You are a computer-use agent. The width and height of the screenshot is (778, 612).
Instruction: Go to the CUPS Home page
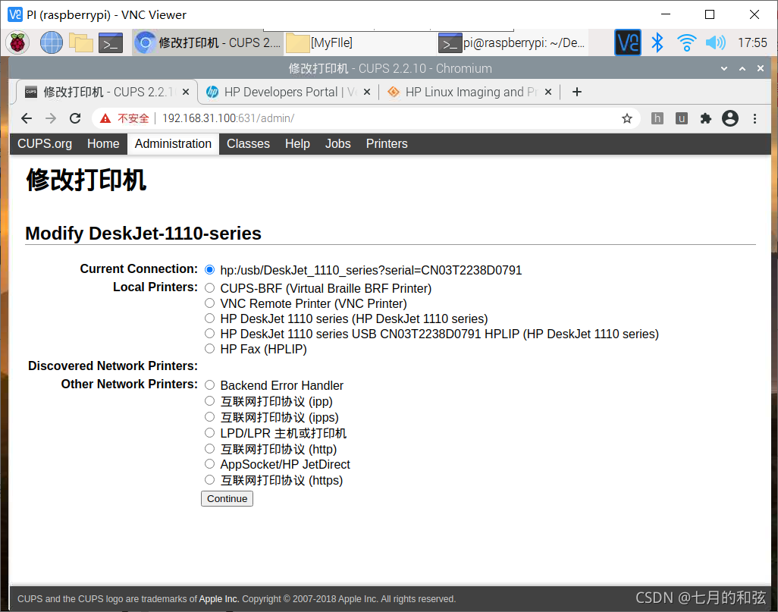tap(103, 143)
